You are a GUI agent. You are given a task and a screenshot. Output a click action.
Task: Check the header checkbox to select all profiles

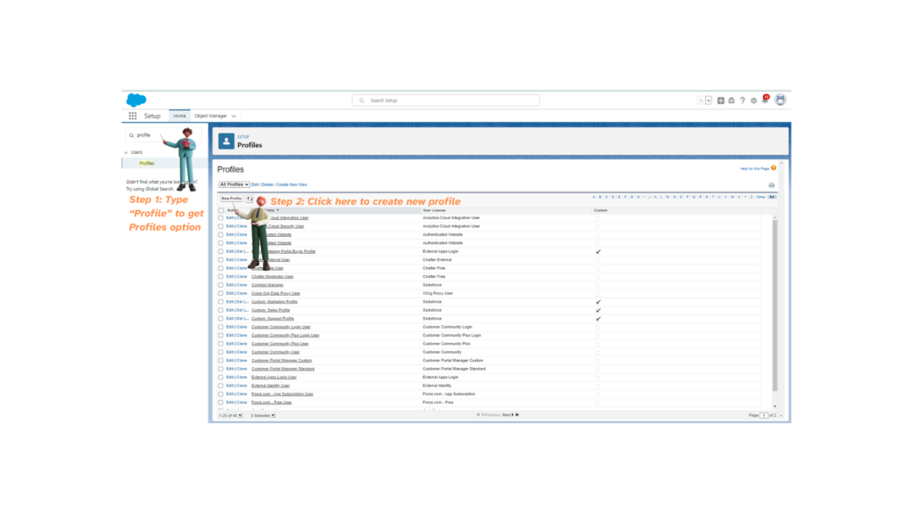pos(220,211)
